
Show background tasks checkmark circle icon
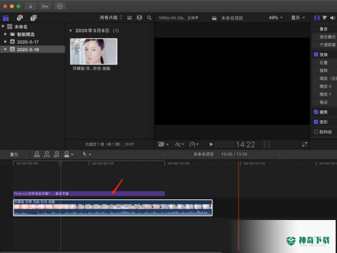59,6
